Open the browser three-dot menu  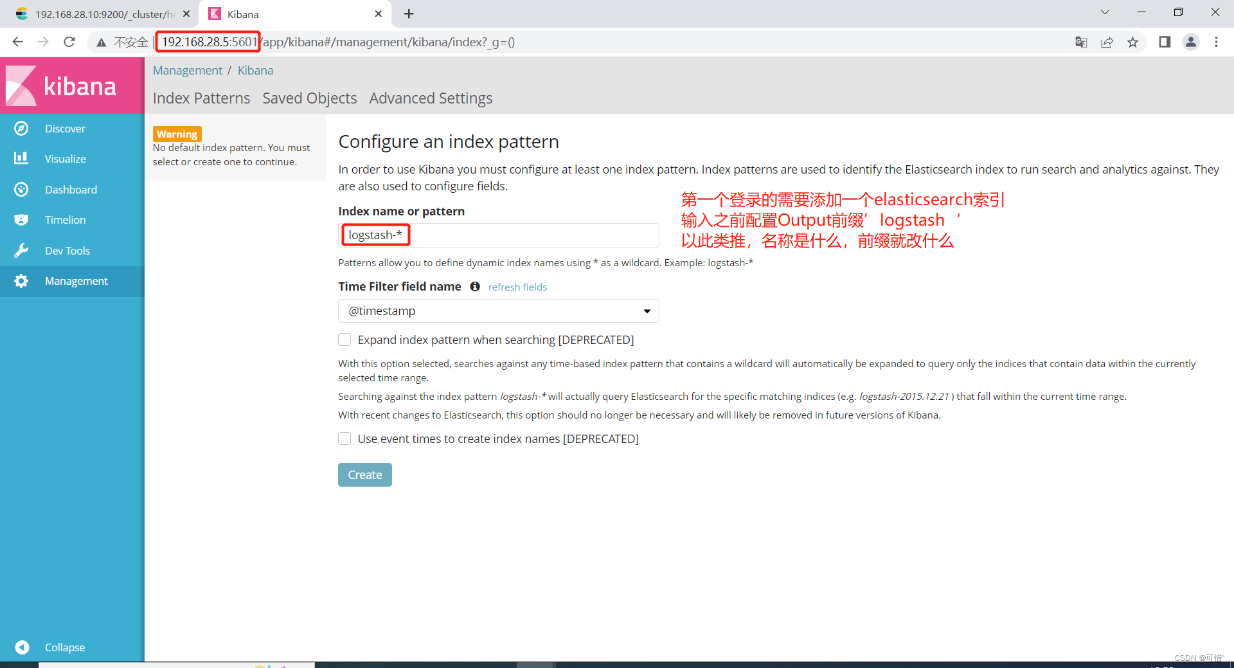click(x=1216, y=42)
